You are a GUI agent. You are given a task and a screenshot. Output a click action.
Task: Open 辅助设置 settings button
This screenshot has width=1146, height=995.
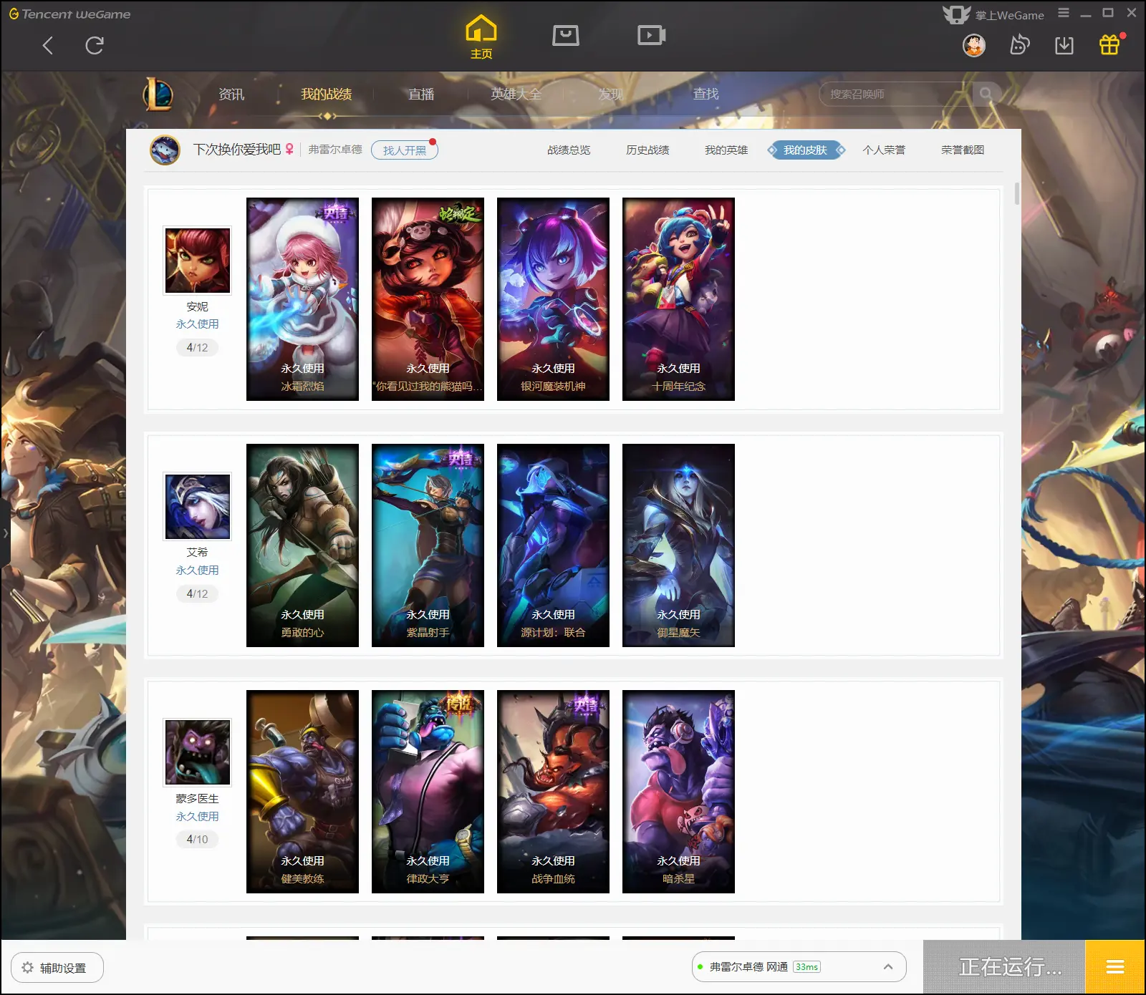pyautogui.click(x=57, y=968)
